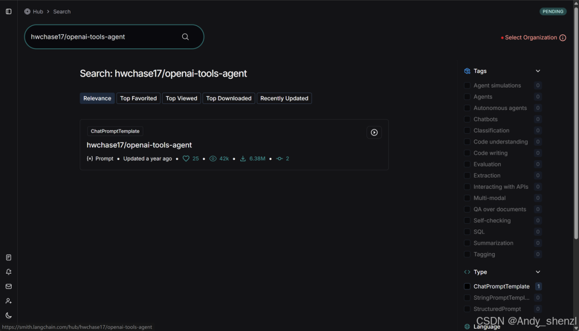Screen dimensions: 579x331
Task: Check the StructuredPrompt type filter
Action: pyautogui.click(x=467, y=309)
